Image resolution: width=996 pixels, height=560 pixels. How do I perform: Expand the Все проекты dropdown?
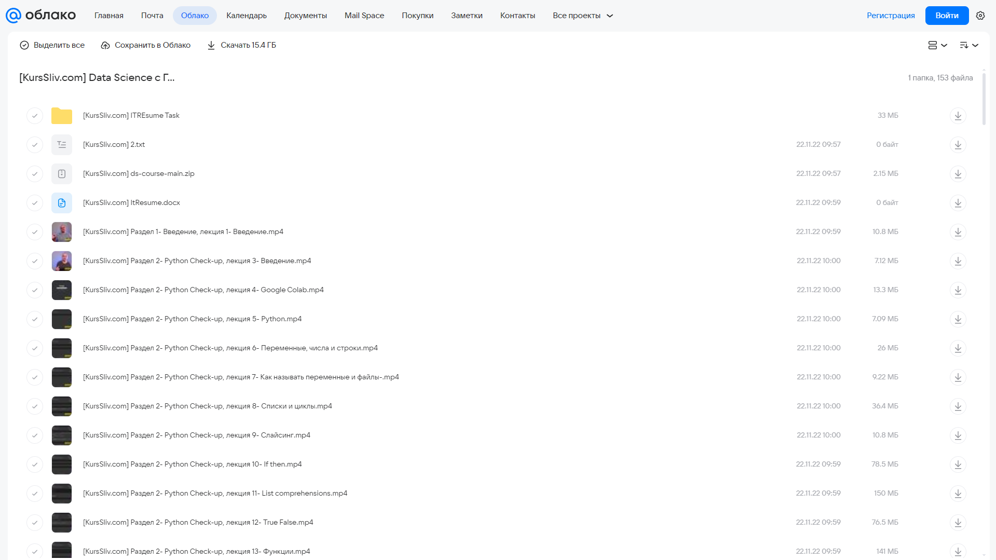(x=583, y=16)
